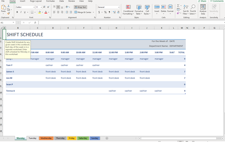The image size is (225, 142).
Task: Open Find & Select menu
Action: 193,10
